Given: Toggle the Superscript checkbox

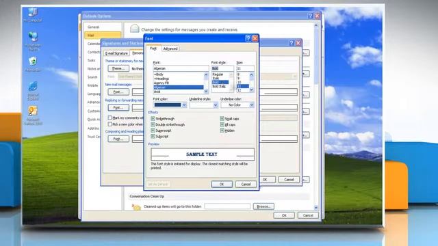Looking at the screenshot, I should click(153, 131).
